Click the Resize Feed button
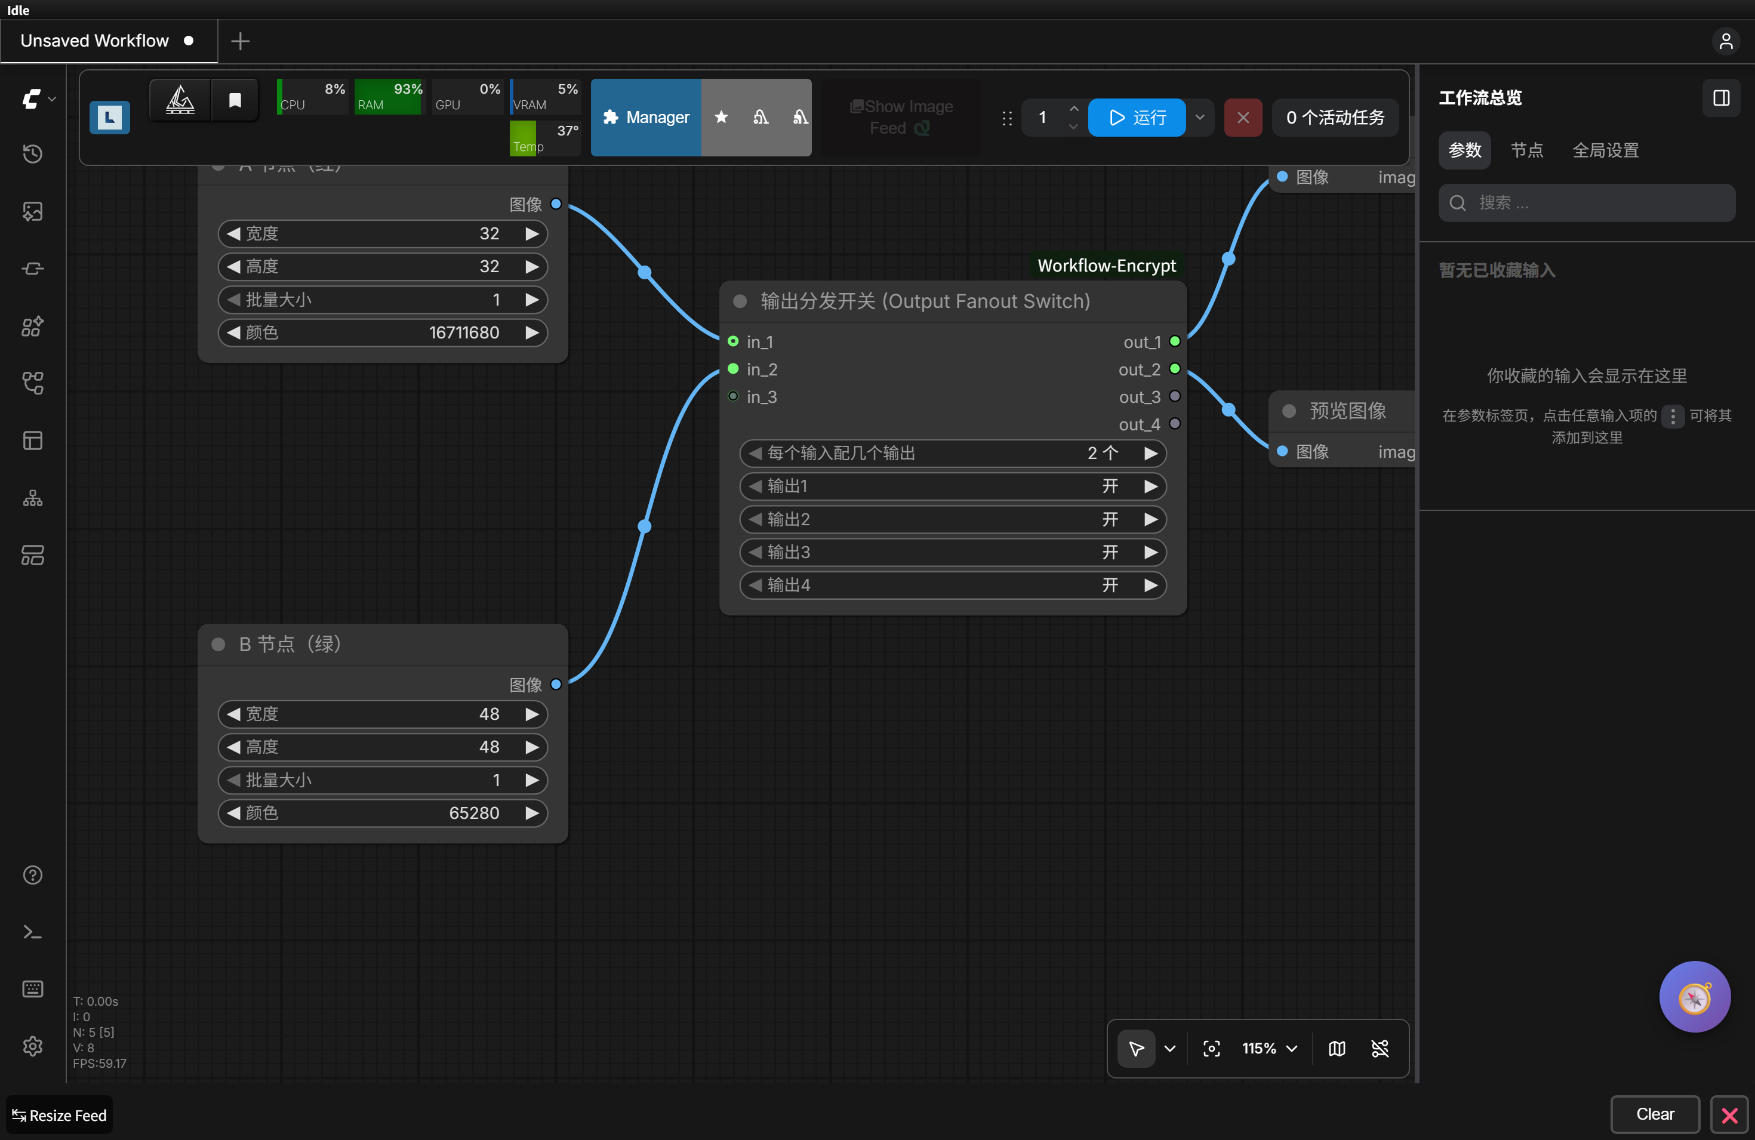 click(59, 1115)
